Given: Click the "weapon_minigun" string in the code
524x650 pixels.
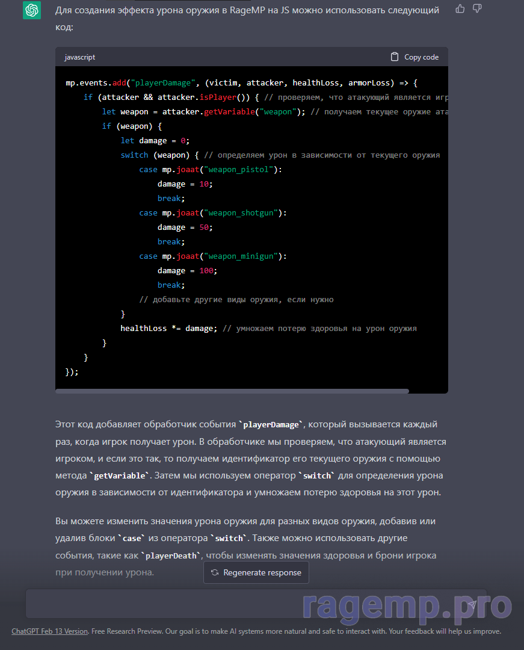Looking at the screenshot, I should click(x=243, y=256).
